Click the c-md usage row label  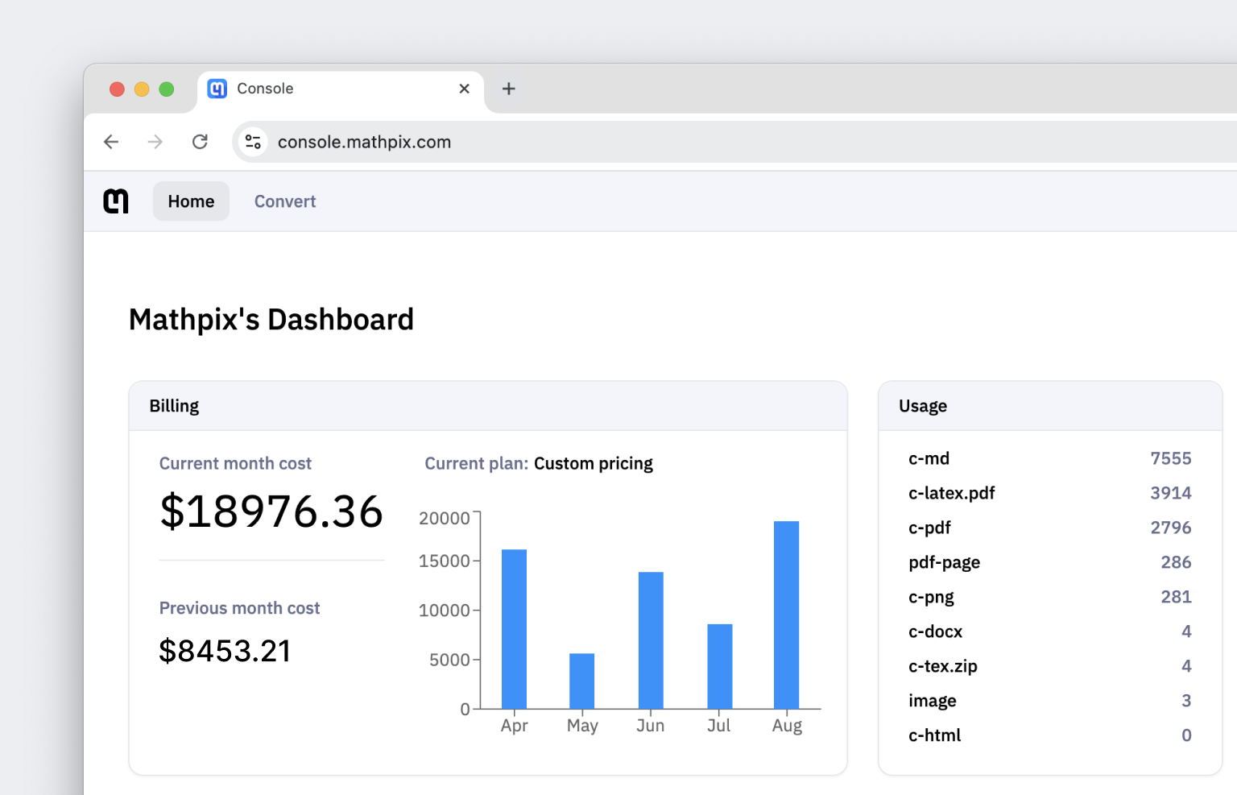coord(929,458)
